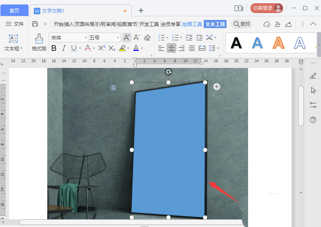Click the clear formatting eraser icon
Viewport: 321px width, 227px height.
147,38
